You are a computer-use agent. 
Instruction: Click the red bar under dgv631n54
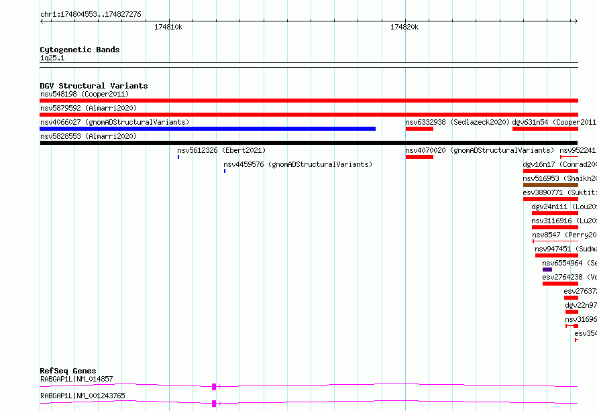pyautogui.click(x=545, y=129)
